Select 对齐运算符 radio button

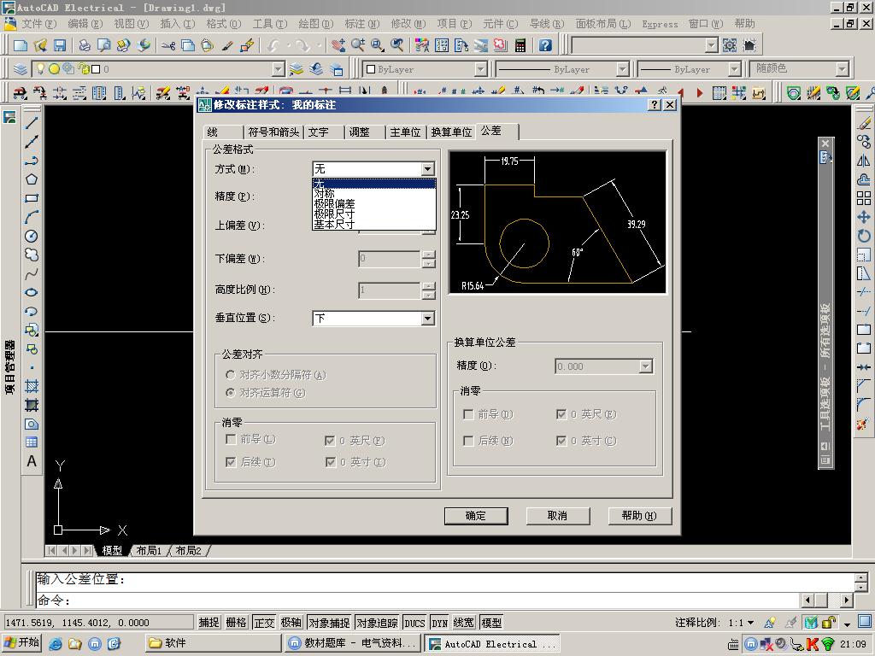pos(231,393)
